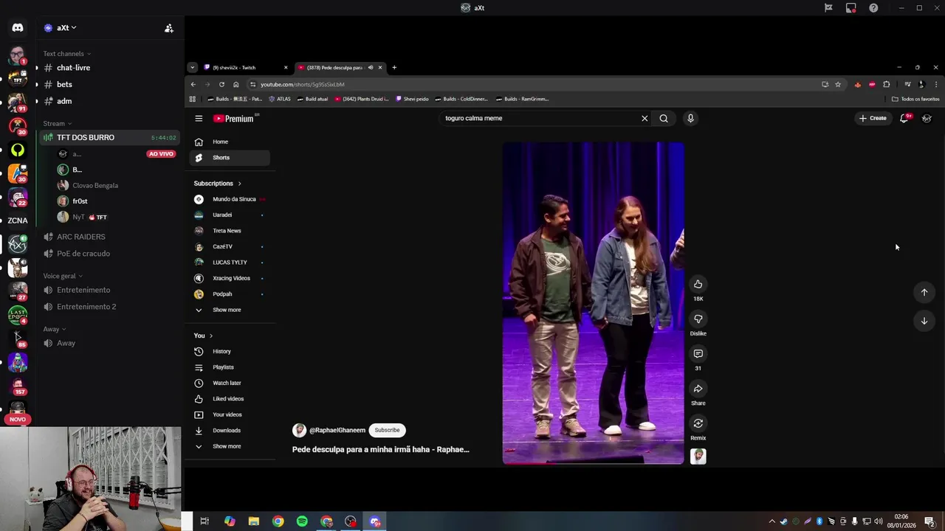
Task: Open Spotify from the taskbar
Action: pos(302,521)
